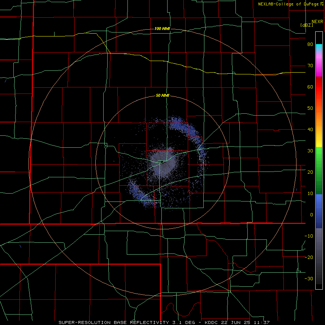Click the dBZ units label above color scale
This screenshot has height=325, width=325.
[x=307, y=25]
